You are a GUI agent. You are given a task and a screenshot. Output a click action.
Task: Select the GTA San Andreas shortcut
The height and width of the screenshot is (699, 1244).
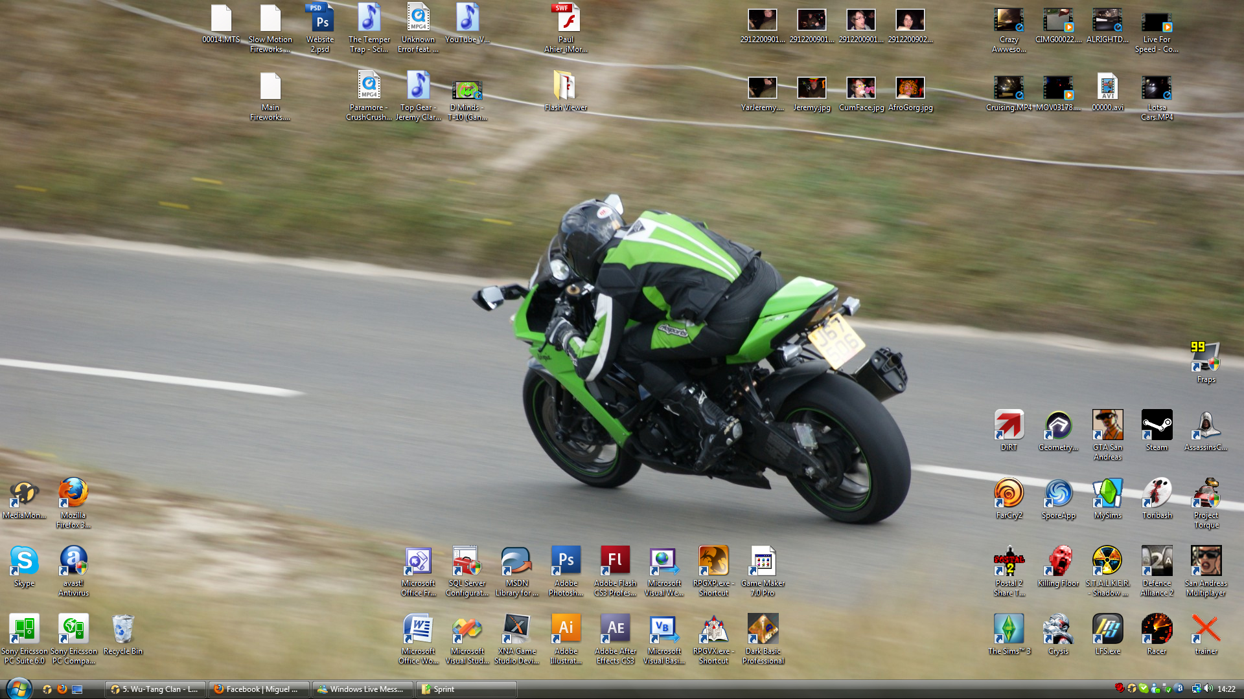(x=1107, y=426)
